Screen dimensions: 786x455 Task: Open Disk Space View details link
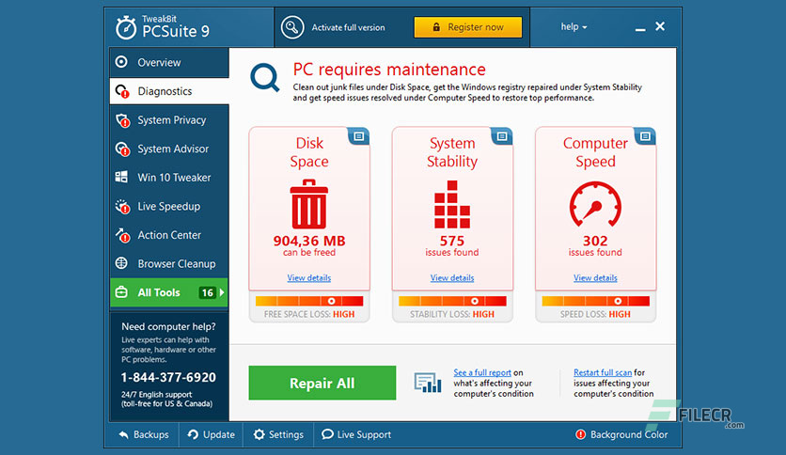point(308,277)
